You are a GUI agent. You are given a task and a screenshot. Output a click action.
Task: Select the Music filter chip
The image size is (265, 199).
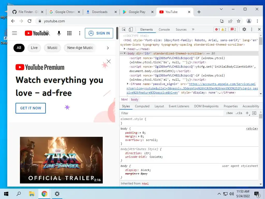(x=52, y=48)
